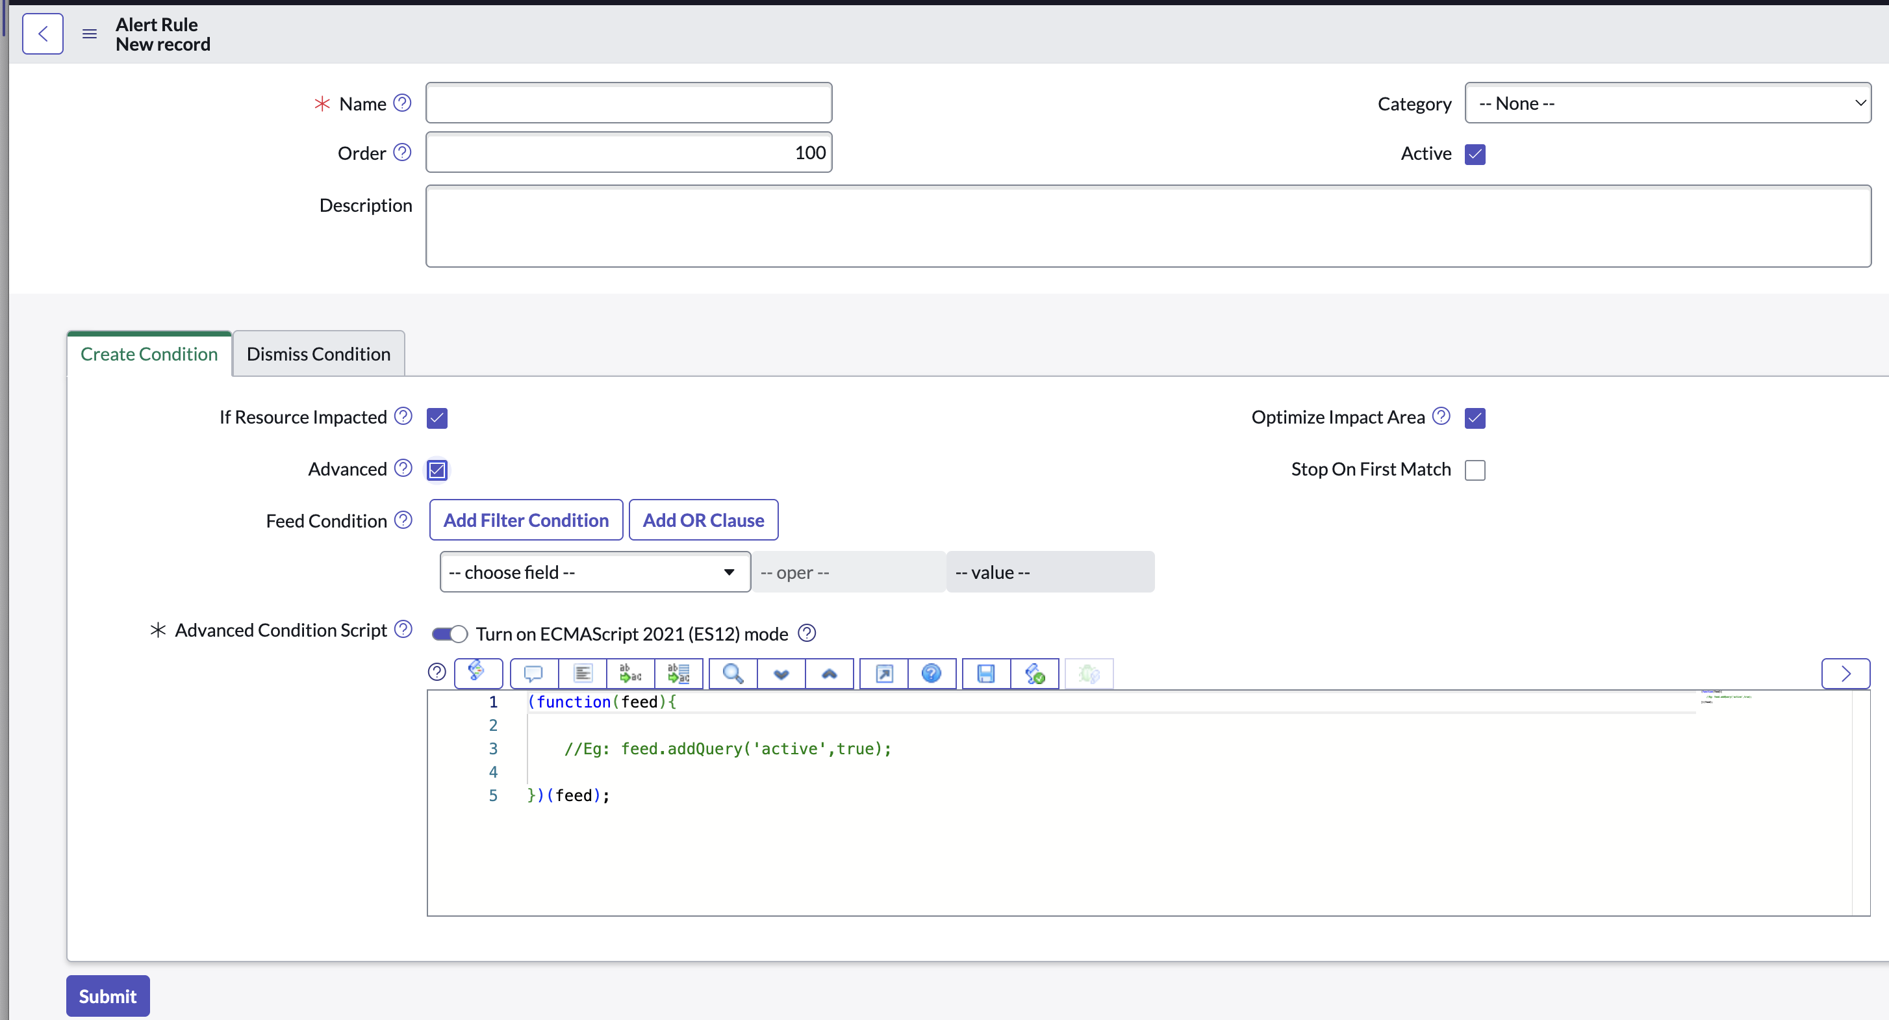
Task: Open editor help blue question icon
Action: 932,673
